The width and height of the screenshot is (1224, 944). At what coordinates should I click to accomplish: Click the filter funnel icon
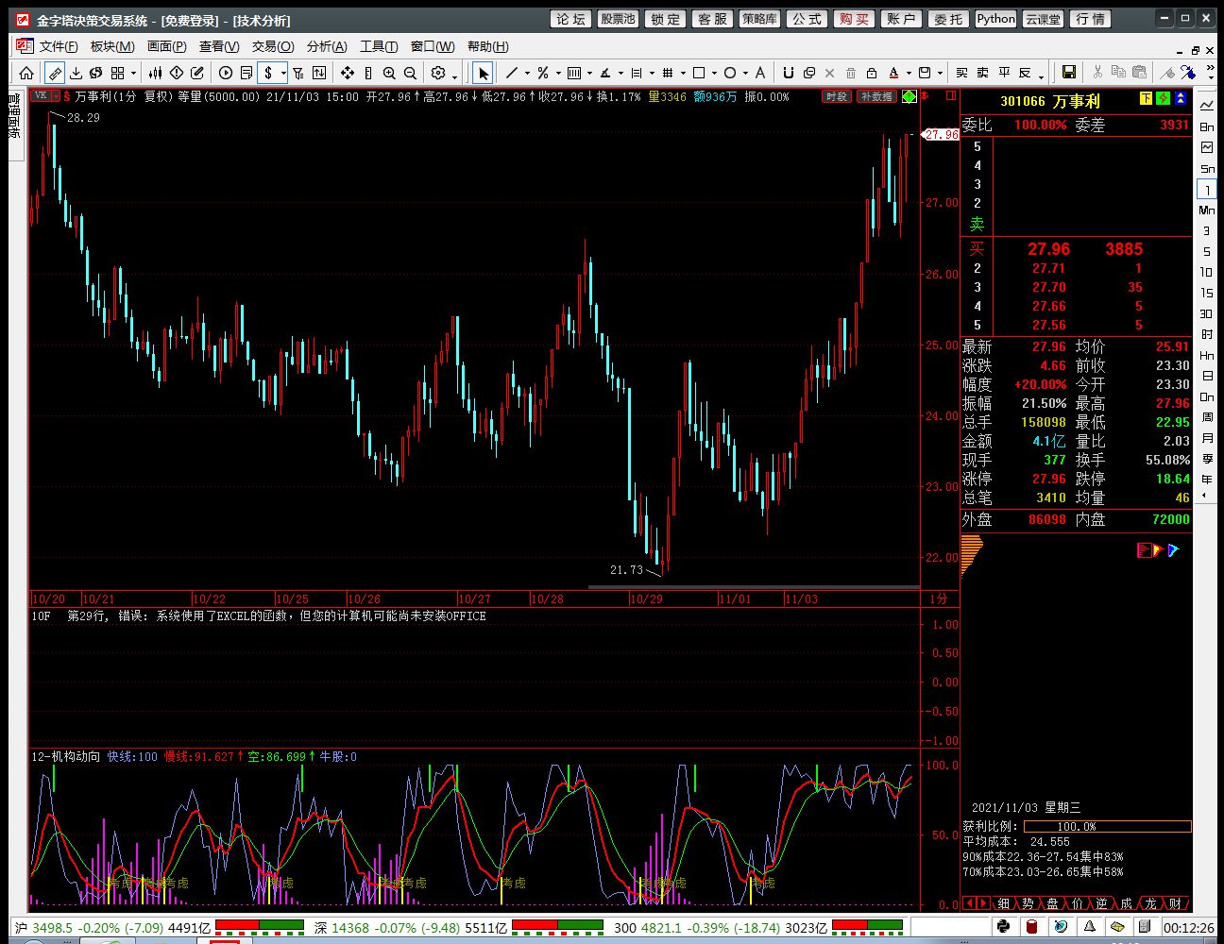[x=297, y=73]
